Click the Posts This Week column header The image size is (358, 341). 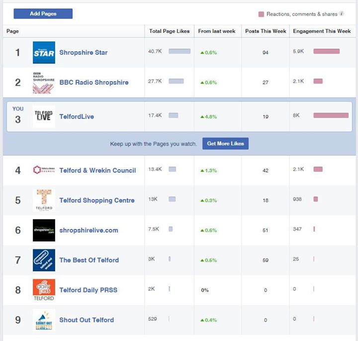pos(266,31)
